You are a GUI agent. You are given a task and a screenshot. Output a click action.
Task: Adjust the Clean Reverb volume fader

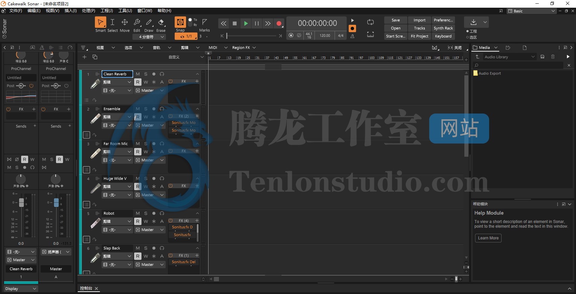[21, 203]
